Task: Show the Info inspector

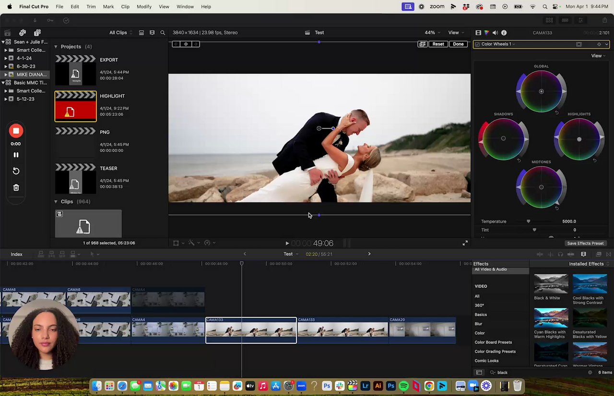Action: click(504, 33)
